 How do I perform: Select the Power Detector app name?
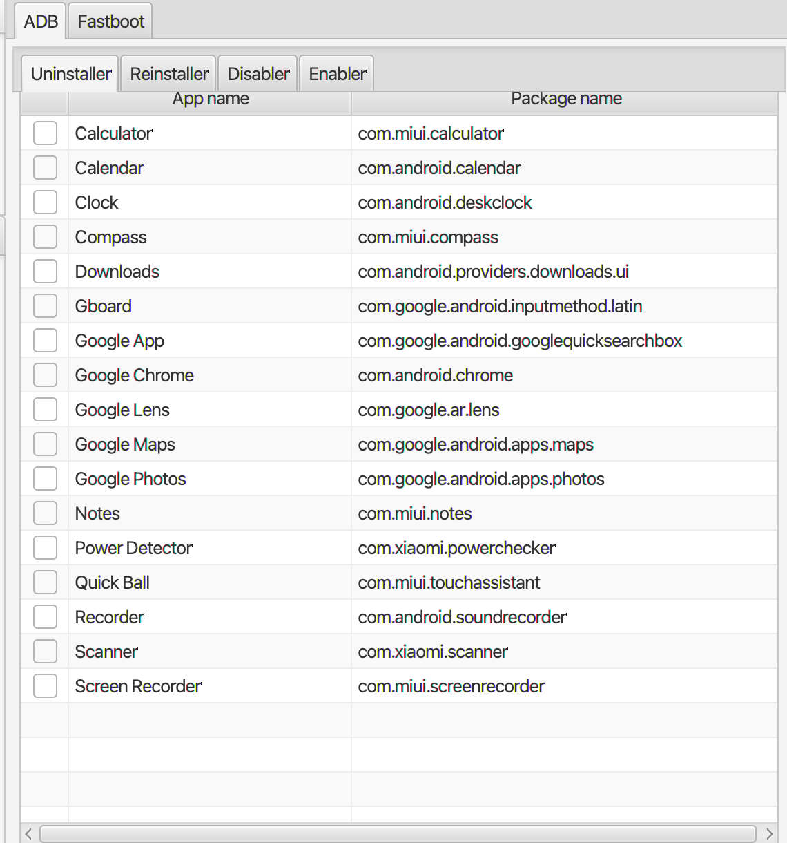coord(133,548)
